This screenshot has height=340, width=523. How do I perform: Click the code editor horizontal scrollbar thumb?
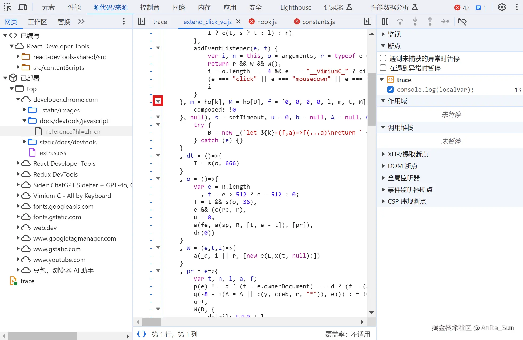pyautogui.click(x=152, y=322)
